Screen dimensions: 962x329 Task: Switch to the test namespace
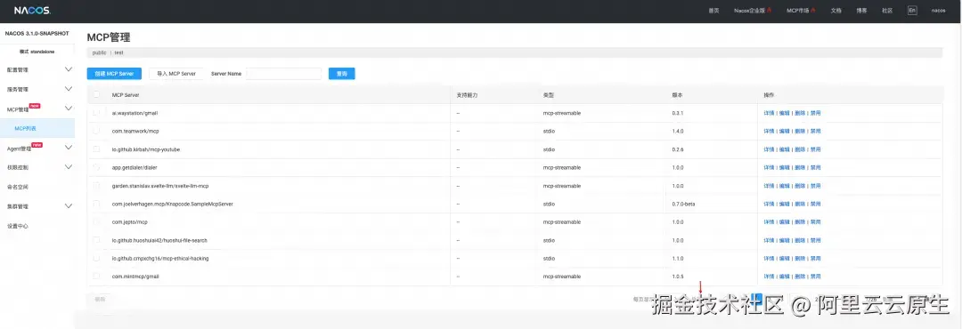(x=119, y=52)
